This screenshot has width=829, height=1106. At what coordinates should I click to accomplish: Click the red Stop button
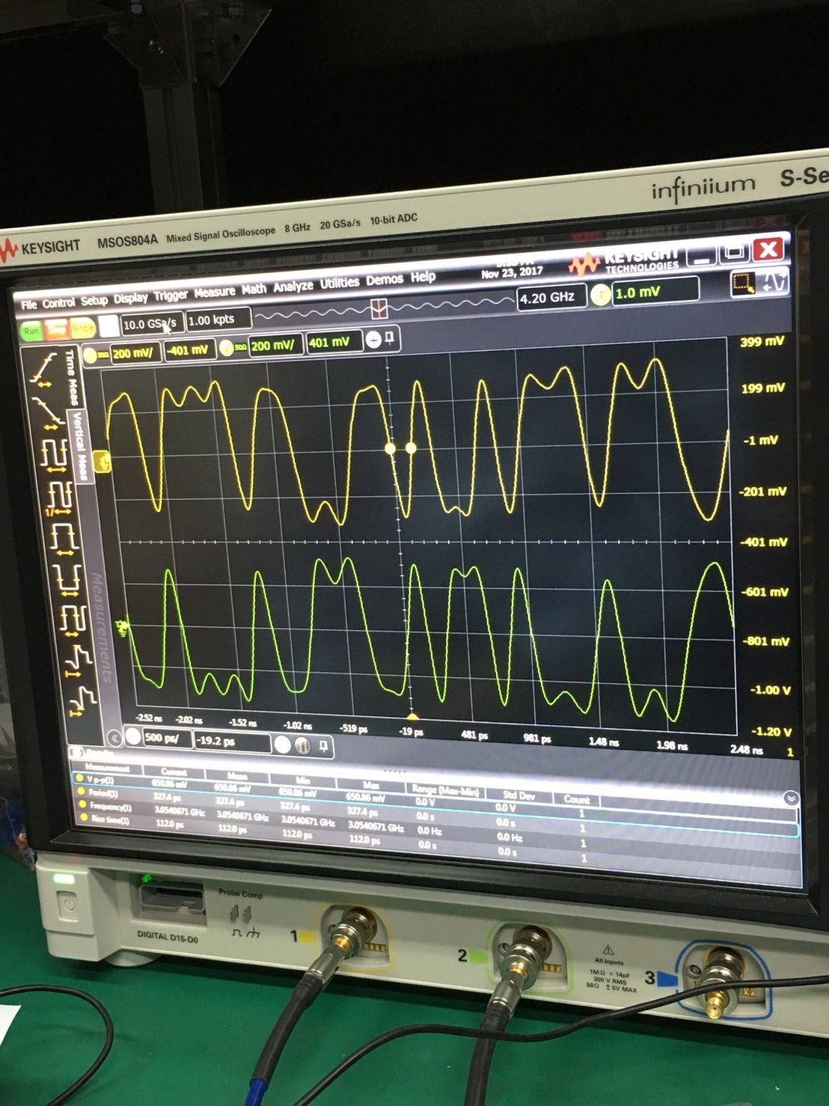tap(57, 329)
